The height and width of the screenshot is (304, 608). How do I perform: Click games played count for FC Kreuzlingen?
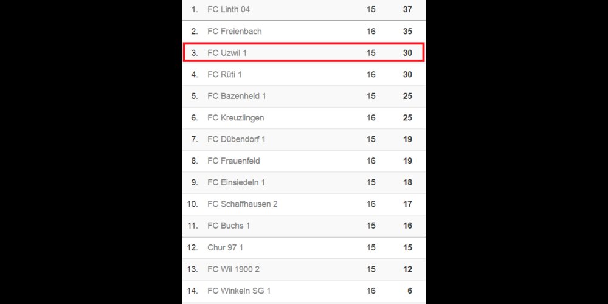(371, 118)
